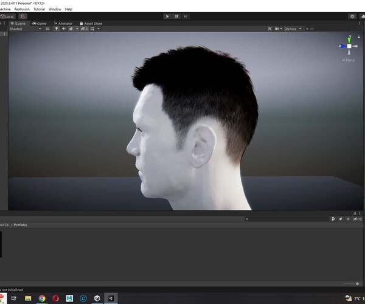Open the Tutorial menu
This screenshot has width=365, height=304.
click(39, 9)
